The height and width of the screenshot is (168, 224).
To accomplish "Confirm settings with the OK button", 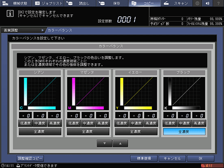I will click(201, 158).
